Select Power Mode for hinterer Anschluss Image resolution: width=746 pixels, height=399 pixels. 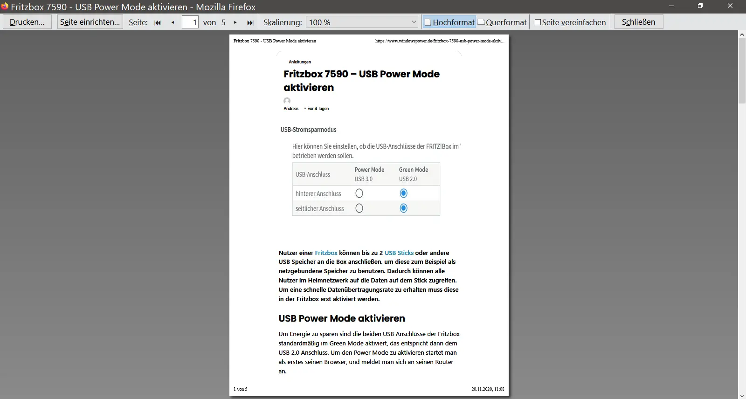(x=359, y=193)
